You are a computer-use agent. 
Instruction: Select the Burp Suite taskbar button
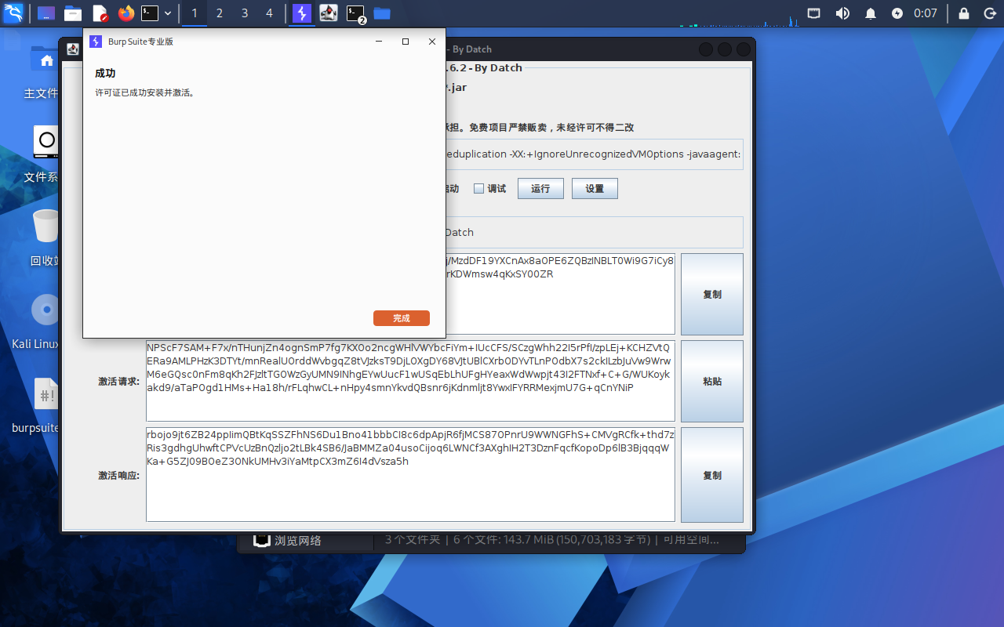302,13
